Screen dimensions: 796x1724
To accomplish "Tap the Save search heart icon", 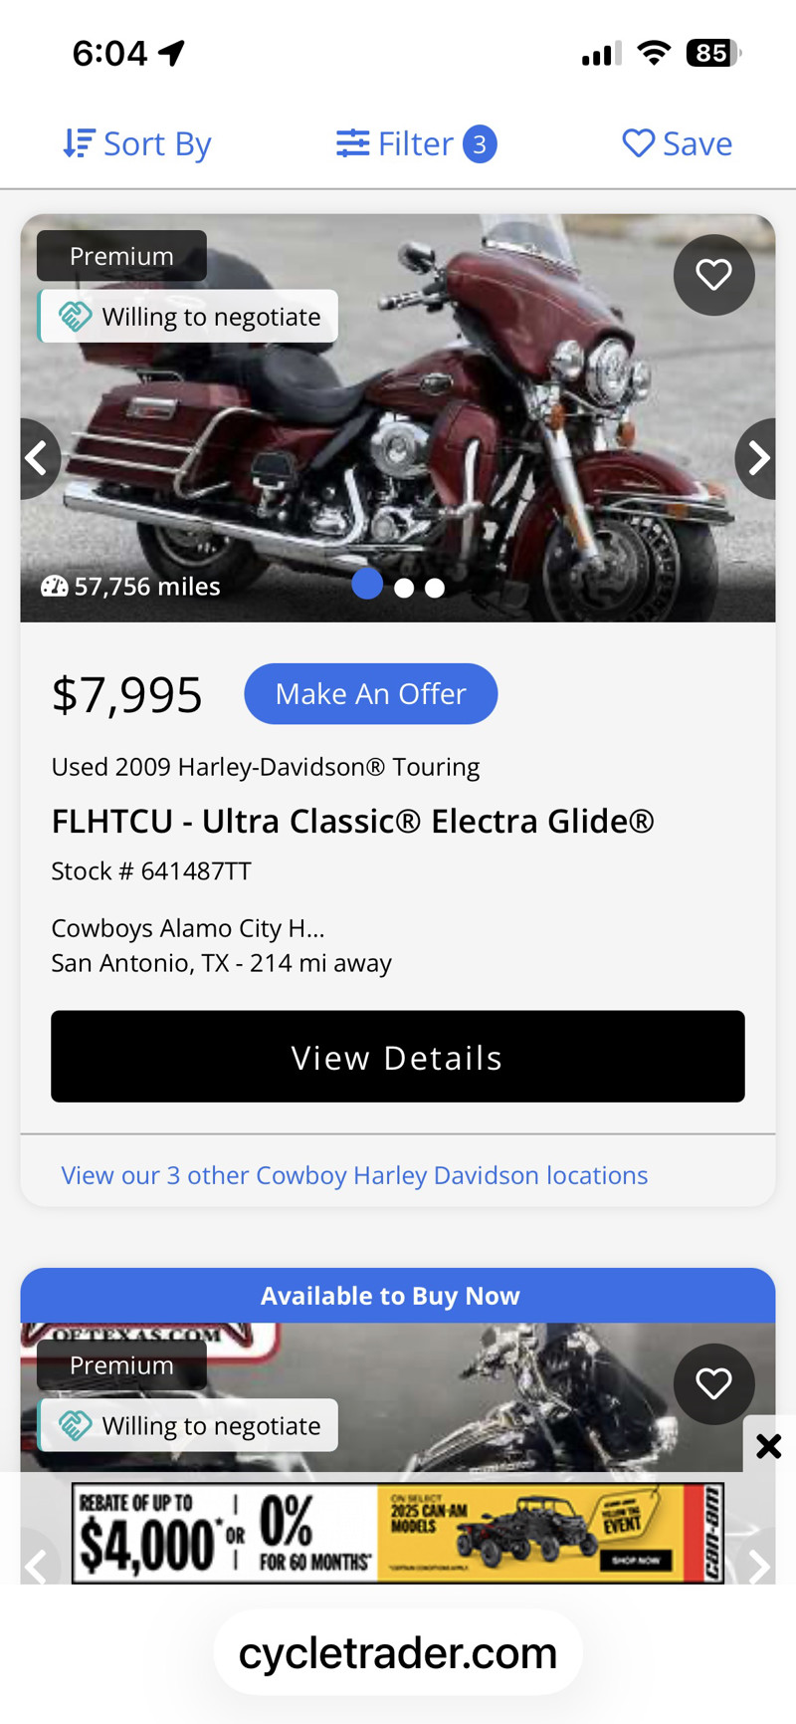I will tap(638, 143).
